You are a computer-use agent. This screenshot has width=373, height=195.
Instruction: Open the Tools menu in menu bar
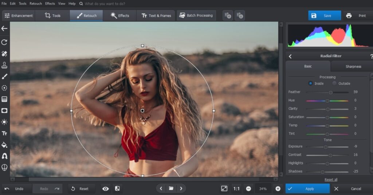(x=23, y=4)
